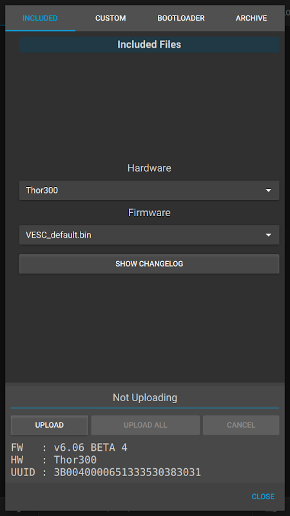Close the dialog using CLOSE link

[x=263, y=496]
